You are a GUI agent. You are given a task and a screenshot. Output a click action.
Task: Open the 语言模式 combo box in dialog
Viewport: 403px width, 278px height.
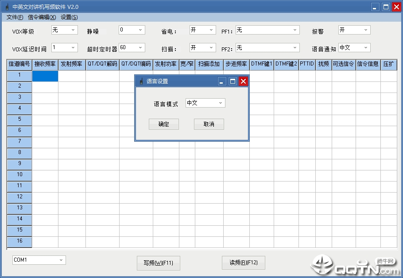coord(205,103)
